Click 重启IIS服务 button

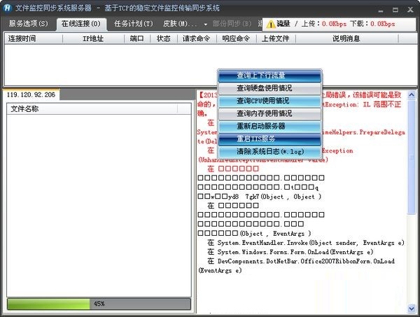click(x=269, y=139)
